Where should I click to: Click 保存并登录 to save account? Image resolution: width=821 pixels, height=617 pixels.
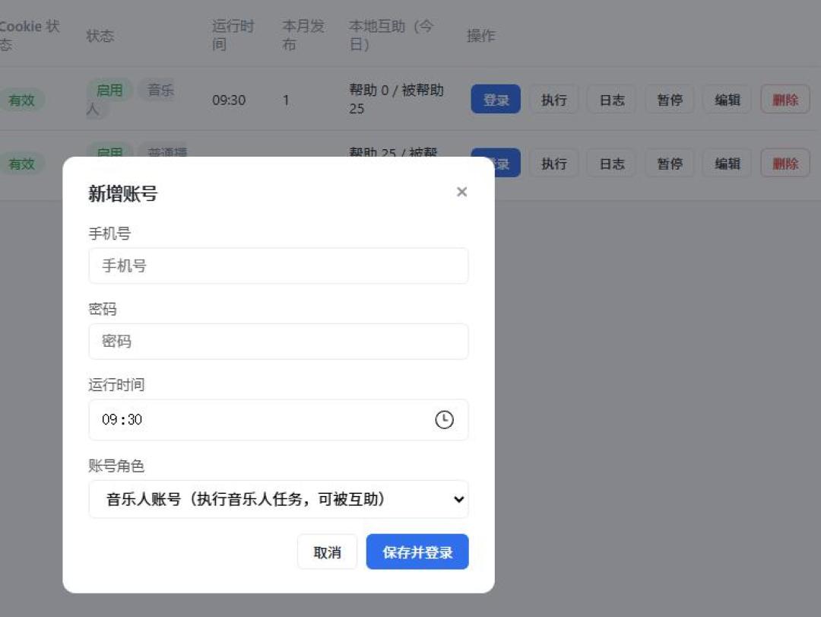pos(417,552)
